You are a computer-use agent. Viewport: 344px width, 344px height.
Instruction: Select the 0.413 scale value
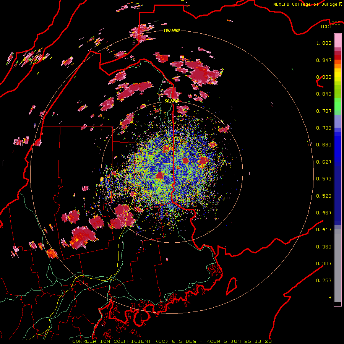pyautogui.click(x=324, y=230)
